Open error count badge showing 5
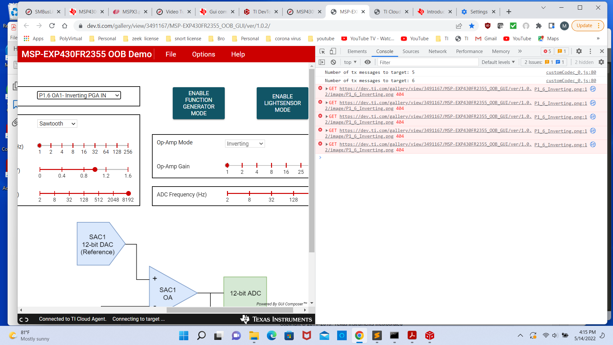Viewport: 613px width, 345px height. tap(547, 51)
